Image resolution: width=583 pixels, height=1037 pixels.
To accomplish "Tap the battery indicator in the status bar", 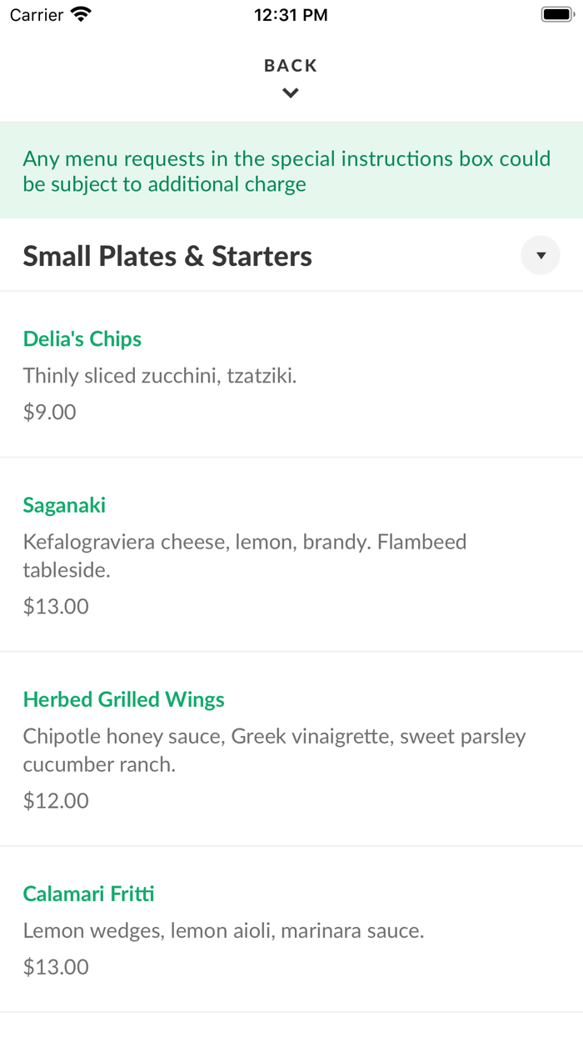I will tap(556, 13).
